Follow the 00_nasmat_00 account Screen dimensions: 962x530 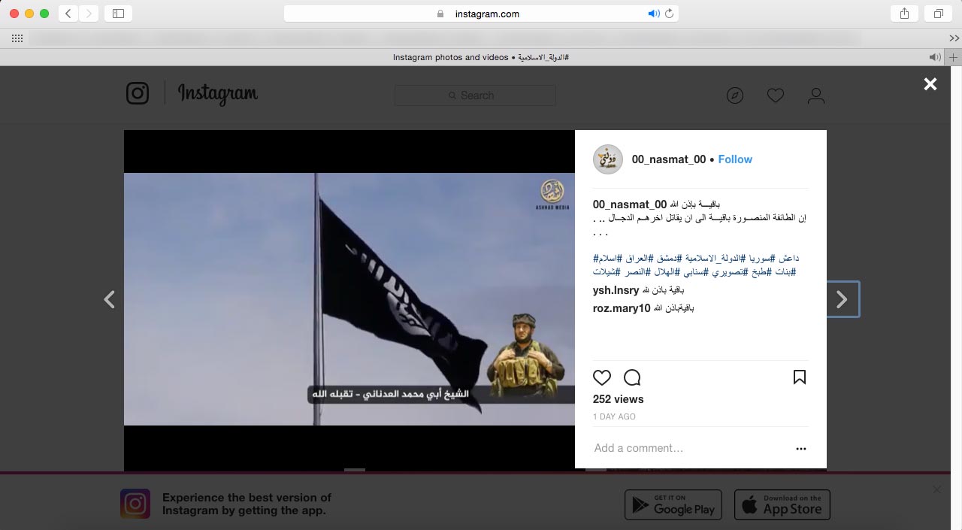(x=735, y=159)
